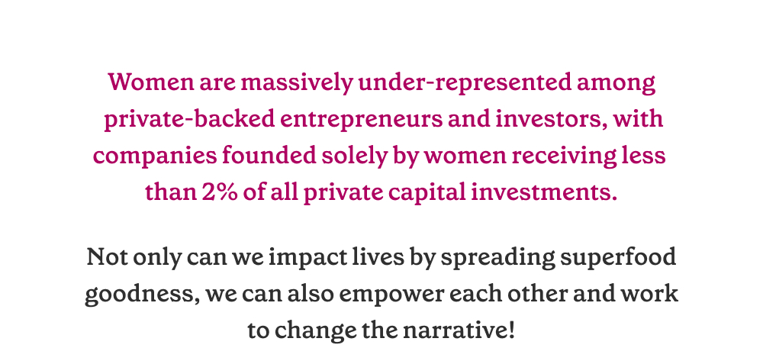
Task: Click the word "entrepreneurs"
Action: pyautogui.click(x=362, y=121)
